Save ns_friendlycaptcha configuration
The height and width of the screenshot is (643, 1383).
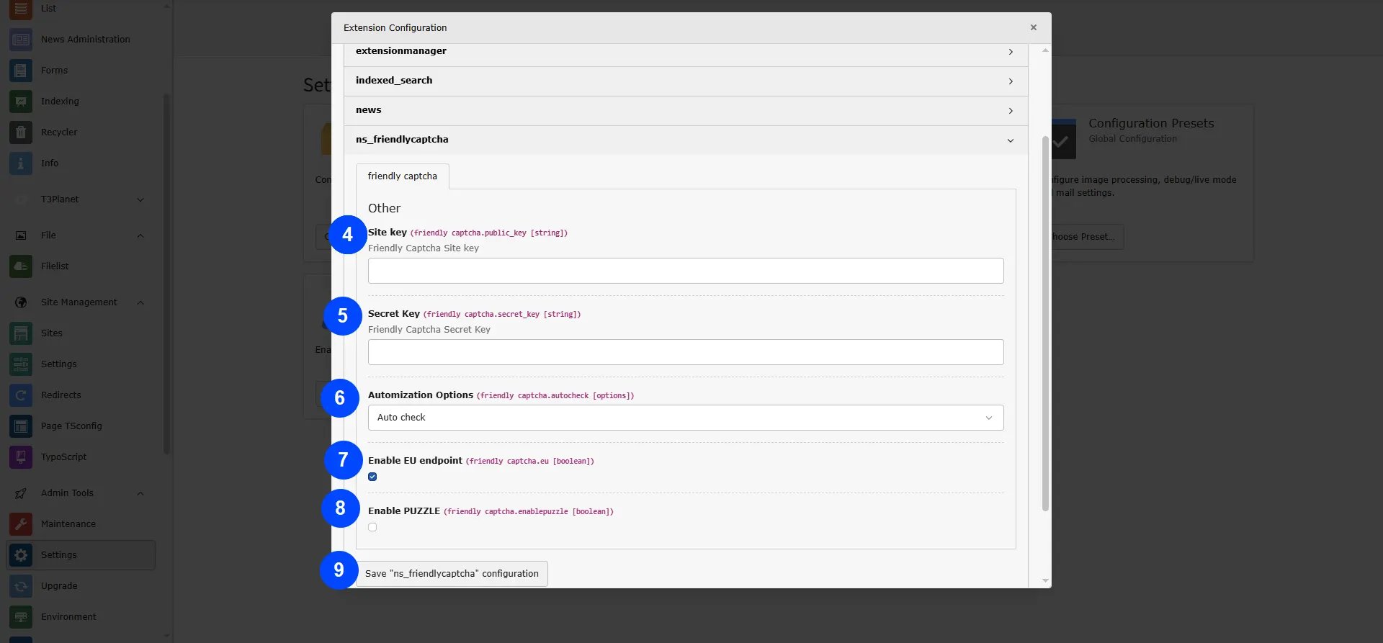point(452,574)
